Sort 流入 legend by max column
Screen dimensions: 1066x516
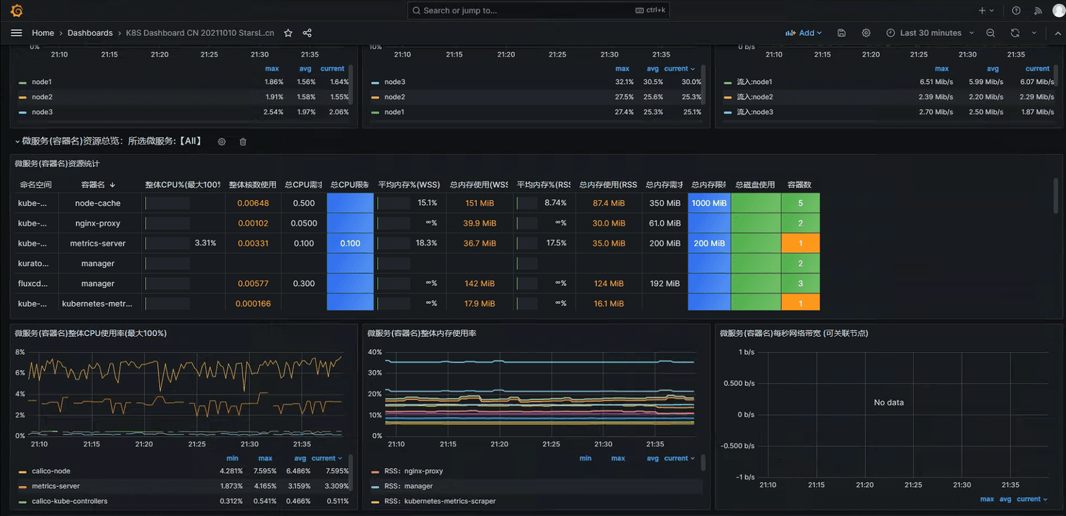pos(941,69)
